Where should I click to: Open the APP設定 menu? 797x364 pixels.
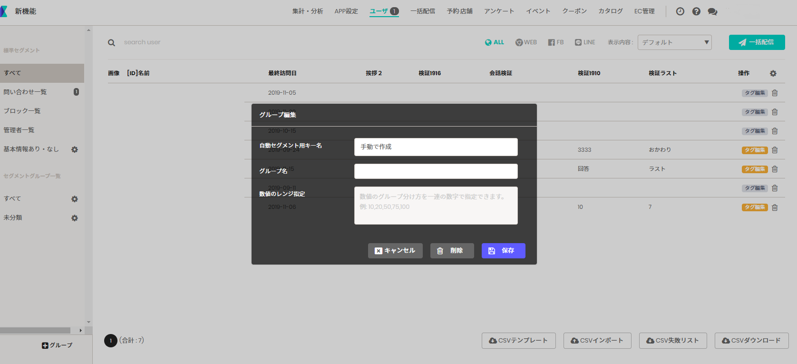coord(346,11)
